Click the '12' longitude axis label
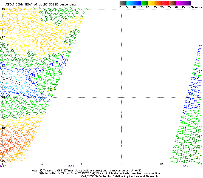 161,164
